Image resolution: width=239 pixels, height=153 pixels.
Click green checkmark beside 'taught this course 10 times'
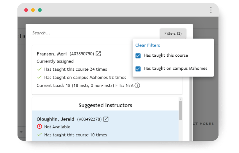[39, 135]
